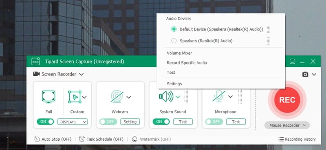The width and height of the screenshot is (326, 150).
Task: Click the Audio Device: heading text
Action: point(178,18)
